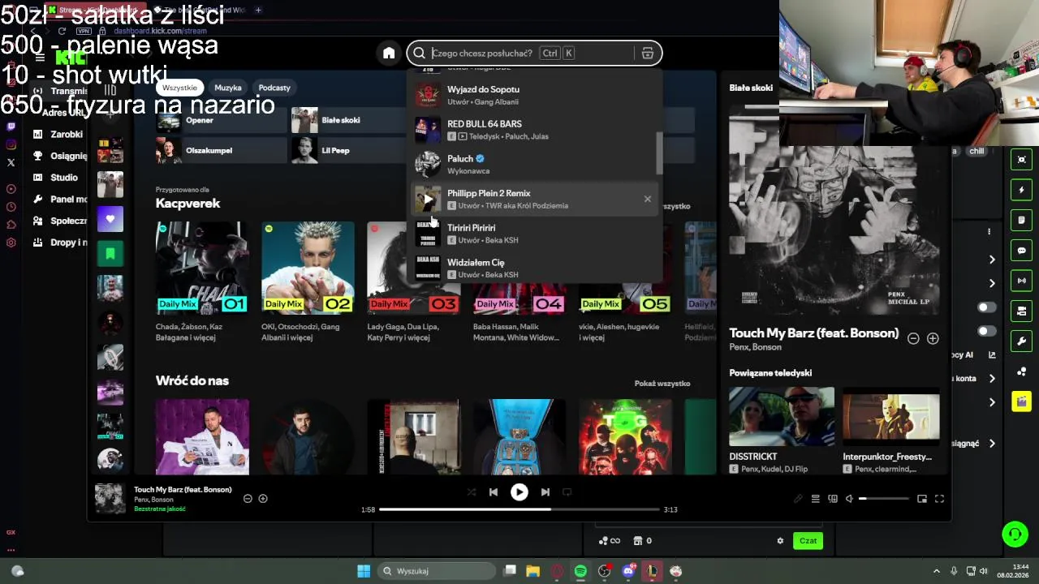Enter full screen mode in the player

pyautogui.click(x=939, y=499)
